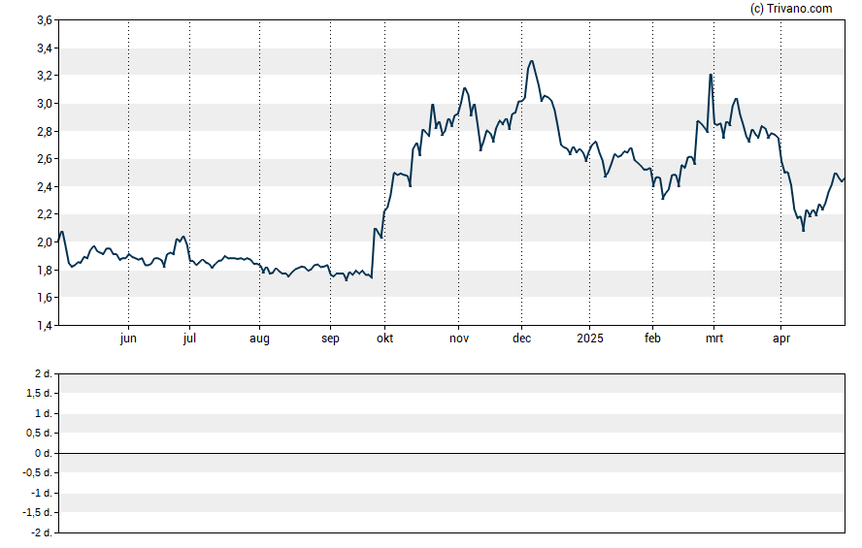The width and height of the screenshot is (862, 548).
Task: Click the '2 d.' lower axis label
Action: (44, 374)
